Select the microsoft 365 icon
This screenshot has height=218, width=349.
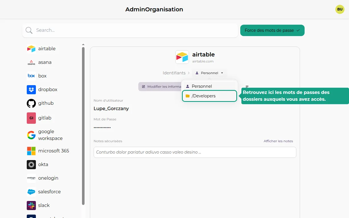pyautogui.click(x=31, y=151)
